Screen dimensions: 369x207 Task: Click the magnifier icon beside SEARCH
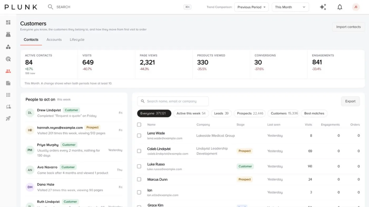[x=50, y=7]
